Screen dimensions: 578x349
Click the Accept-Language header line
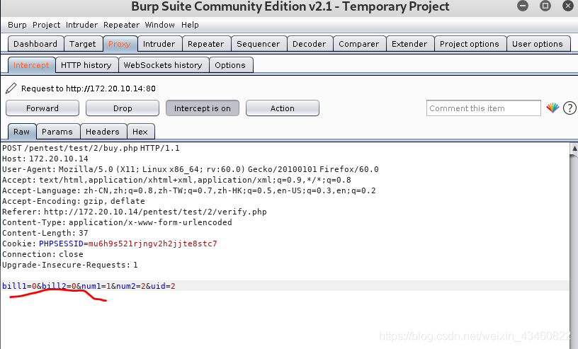click(x=188, y=190)
